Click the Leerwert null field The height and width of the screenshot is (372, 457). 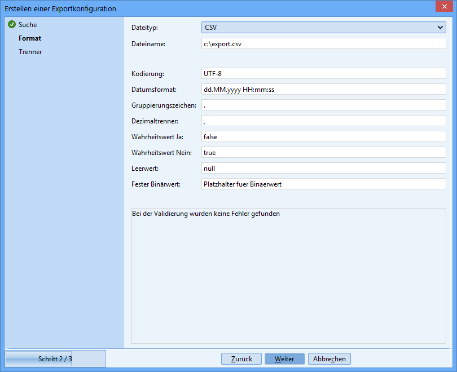(x=323, y=168)
